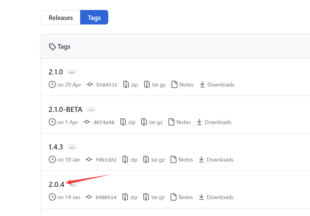The width and height of the screenshot is (310, 216).
Task: Click the Notes document icon in the 2.1.0 row
Action: pyautogui.click(x=175, y=84)
